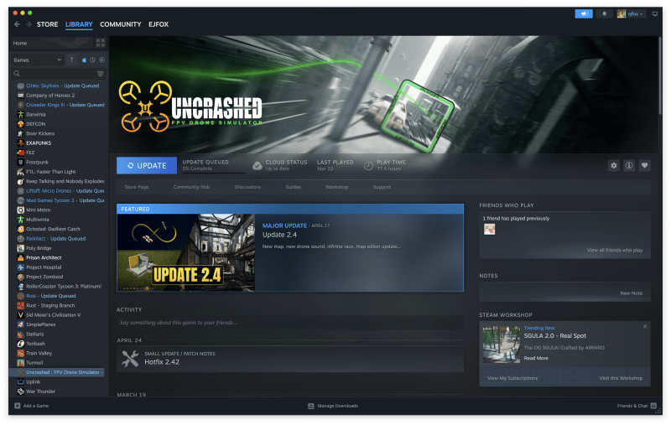Select Cities: Skylines in library list

pyautogui.click(x=58, y=86)
